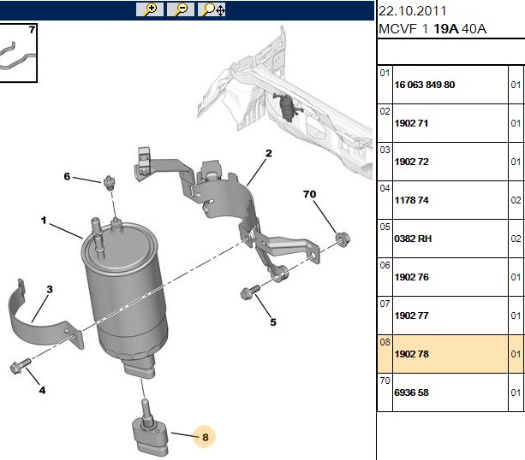Select part number 6936 58
The width and height of the screenshot is (525, 460).
pyautogui.click(x=411, y=392)
